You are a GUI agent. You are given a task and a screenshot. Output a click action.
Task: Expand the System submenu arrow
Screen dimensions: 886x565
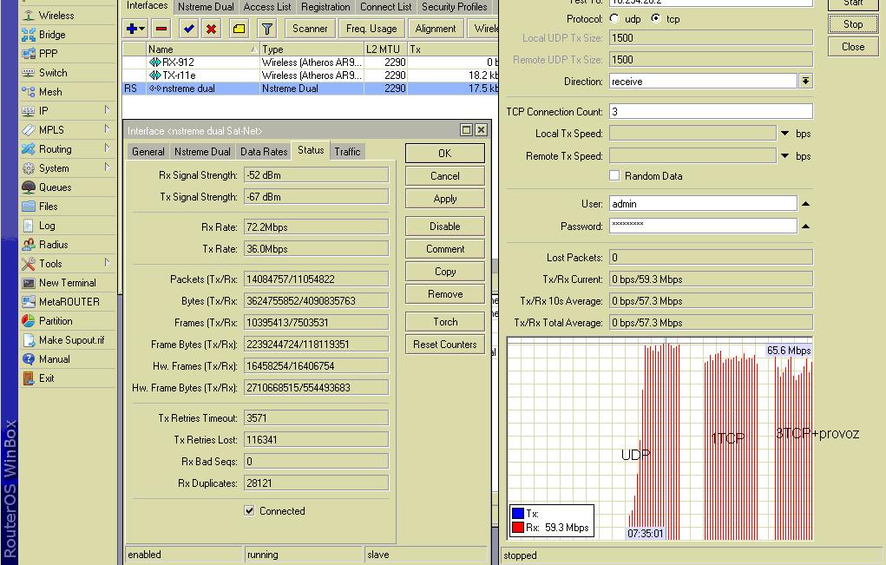[107, 168]
